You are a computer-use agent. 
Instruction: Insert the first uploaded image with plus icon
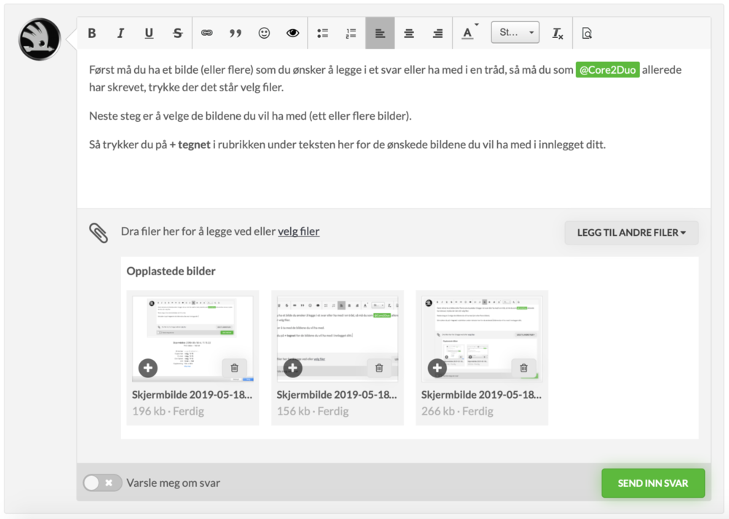[148, 368]
